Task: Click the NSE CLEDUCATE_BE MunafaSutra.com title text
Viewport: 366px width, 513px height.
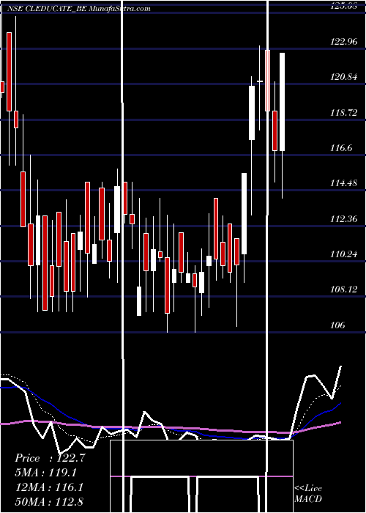Action: pos(79,9)
